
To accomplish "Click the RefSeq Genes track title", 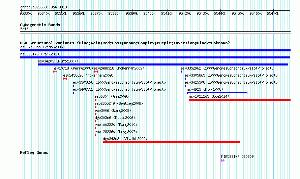I will (x=34, y=152).
